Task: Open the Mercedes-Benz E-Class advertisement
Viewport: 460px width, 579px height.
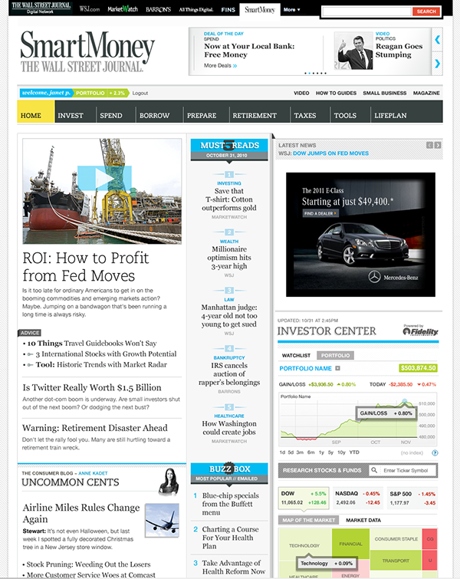Action: pyautogui.click(x=360, y=235)
